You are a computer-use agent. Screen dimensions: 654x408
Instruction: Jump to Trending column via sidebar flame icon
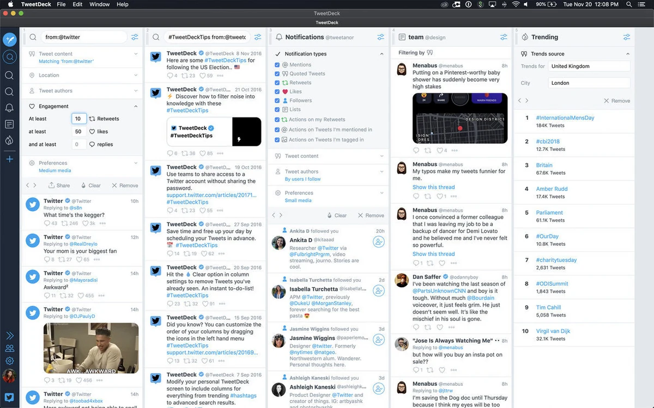(9, 140)
